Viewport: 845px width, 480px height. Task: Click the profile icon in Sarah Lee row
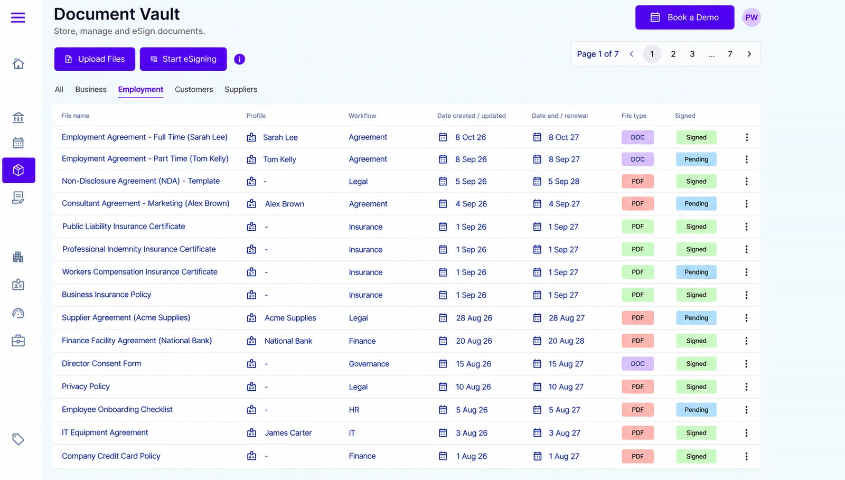(x=251, y=137)
